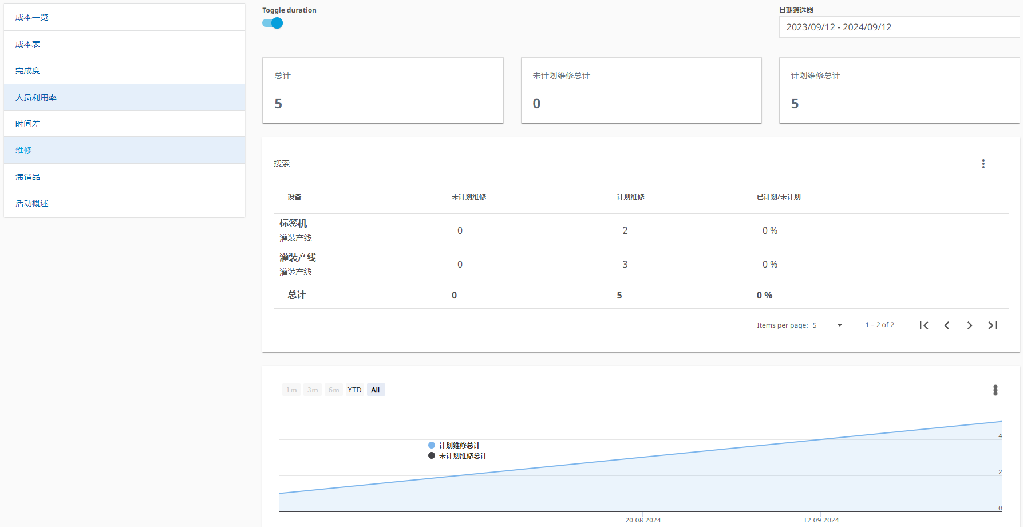
Task: Click the 搜索 search field
Action: point(622,164)
